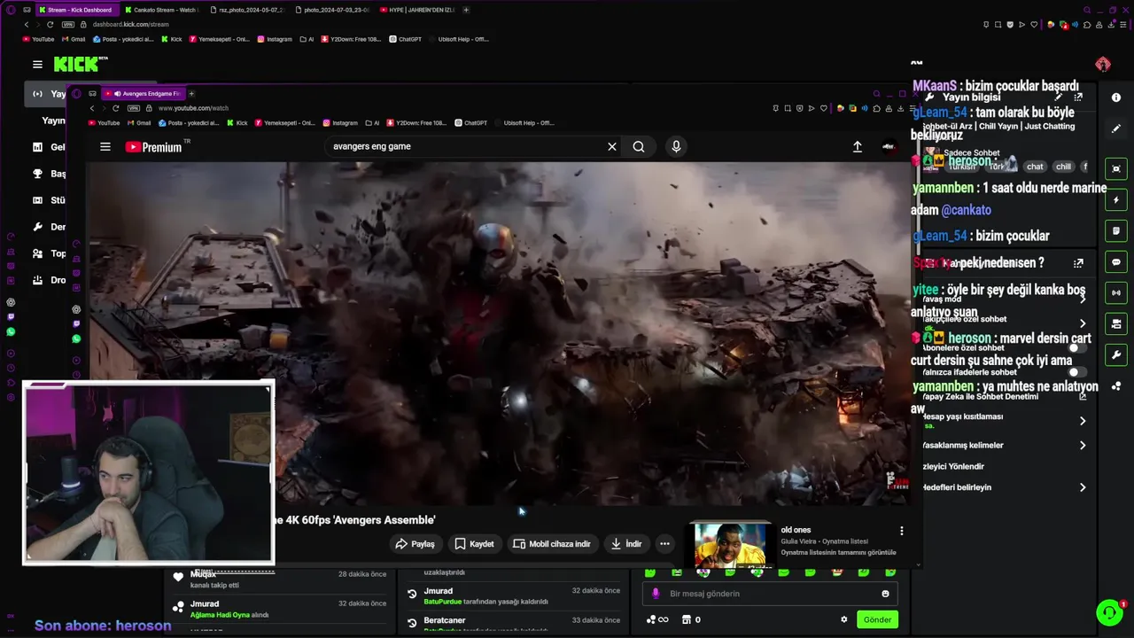Click the 'chill' stream tag

[x=1063, y=167]
